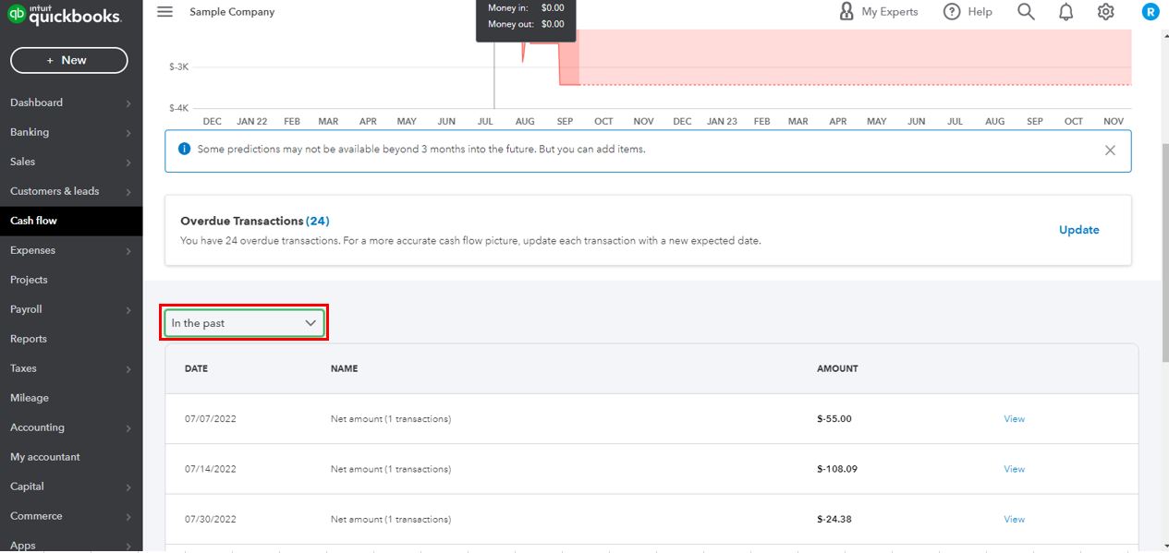Select Cash flow in the sidebar
1169x553 pixels.
[x=71, y=221]
